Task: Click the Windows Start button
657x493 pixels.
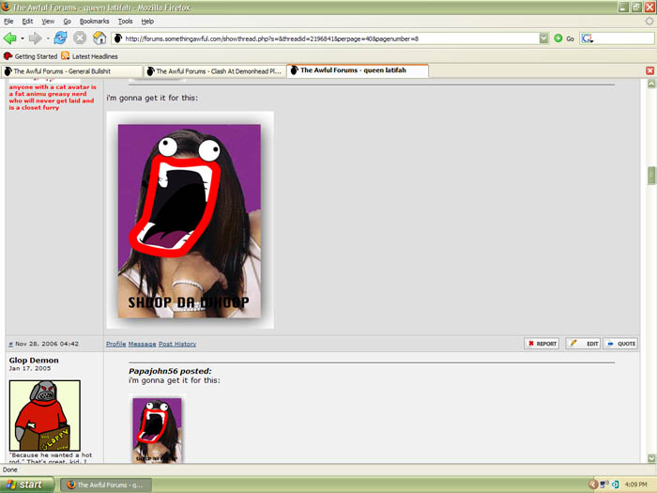Action: coord(27,485)
